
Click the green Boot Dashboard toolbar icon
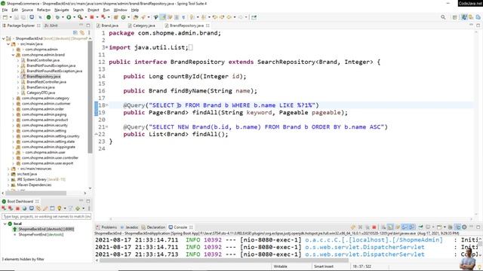click(48, 17)
